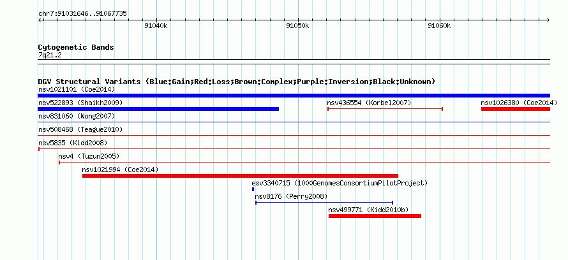
Task: Click the nsv1021994 (Coe2014) label
Action: (x=120, y=170)
